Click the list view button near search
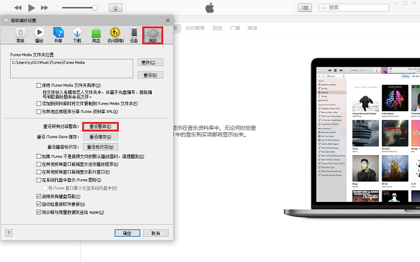Viewport: 420px width, 262px height. pyautogui.click(x=305, y=8)
